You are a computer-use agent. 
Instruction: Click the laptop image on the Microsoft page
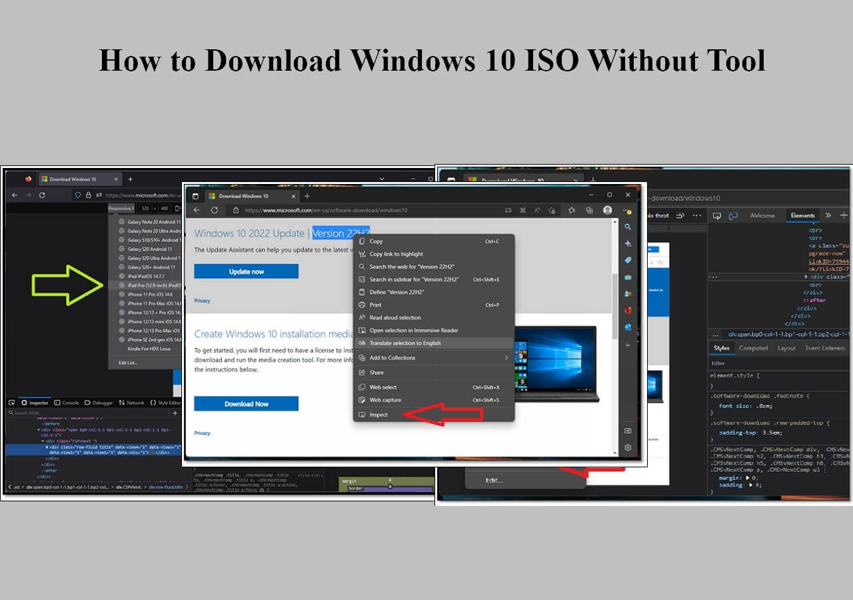click(556, 363)
